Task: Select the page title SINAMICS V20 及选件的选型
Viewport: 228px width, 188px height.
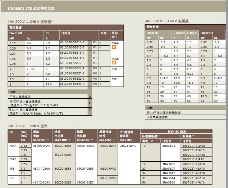Action: pos(31,8)
